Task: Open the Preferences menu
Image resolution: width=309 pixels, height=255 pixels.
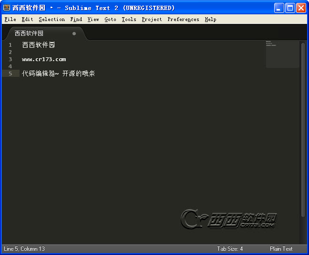Action: 183,20
